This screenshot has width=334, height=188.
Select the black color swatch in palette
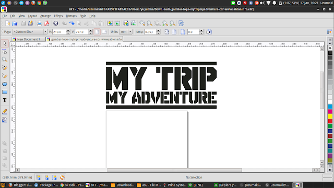[x=330, y=53]
